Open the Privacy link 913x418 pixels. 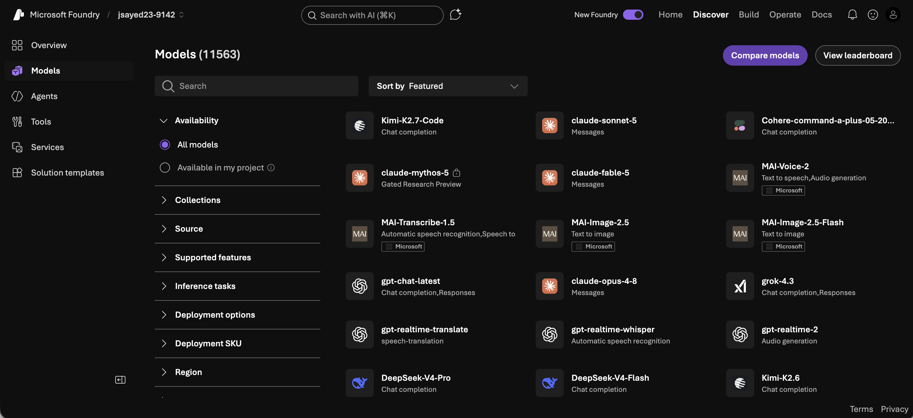(x=894, y=409)
